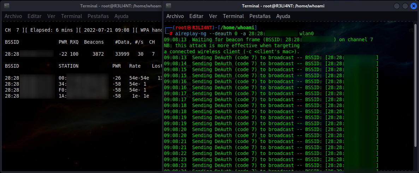This screenshot has width=419, height=173.
Task: Open Pestañas menu in the left terminal
Action: tap(98, 16)
